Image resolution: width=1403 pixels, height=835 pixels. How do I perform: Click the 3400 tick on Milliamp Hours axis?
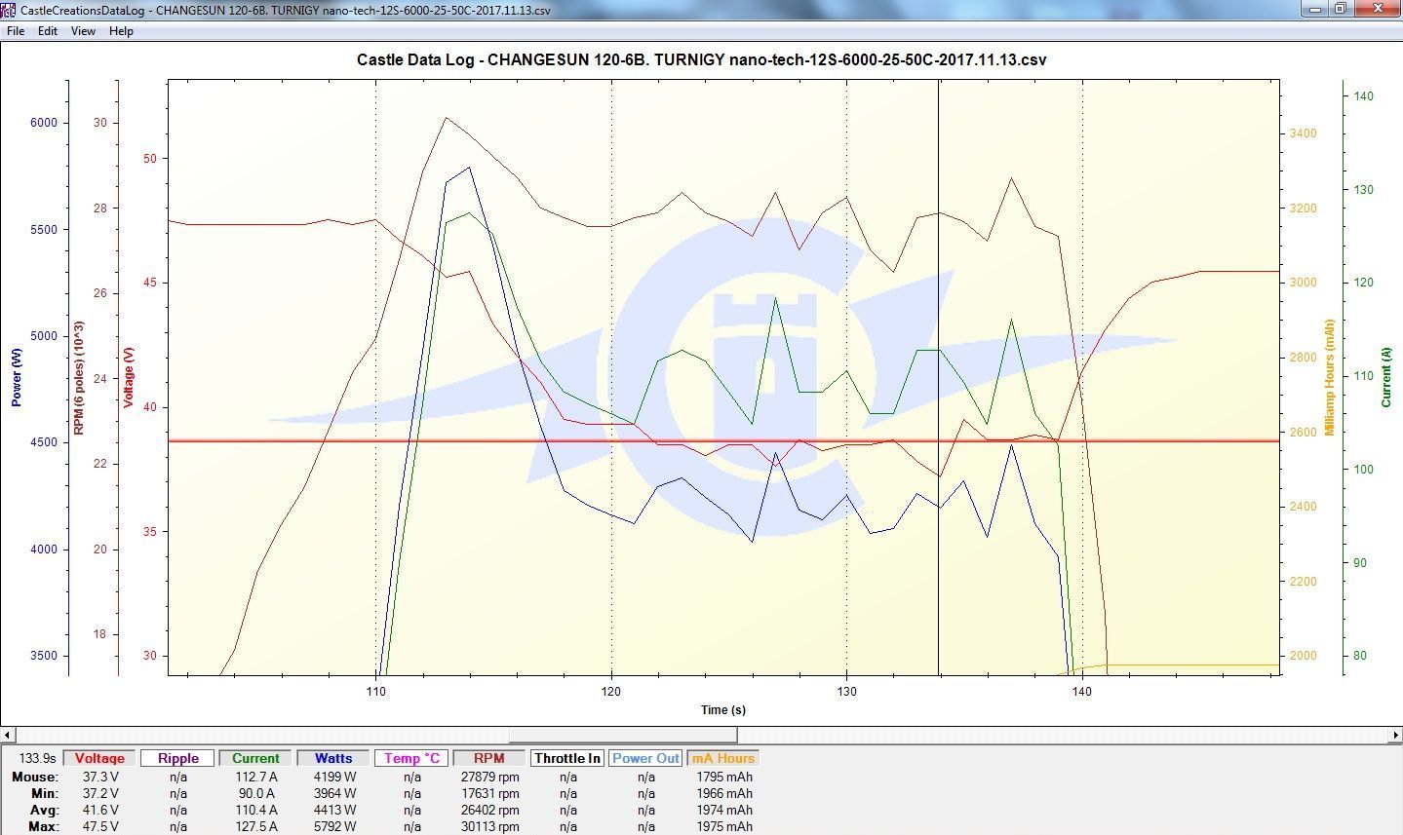pyautogui.click(x=1303, y=133)
